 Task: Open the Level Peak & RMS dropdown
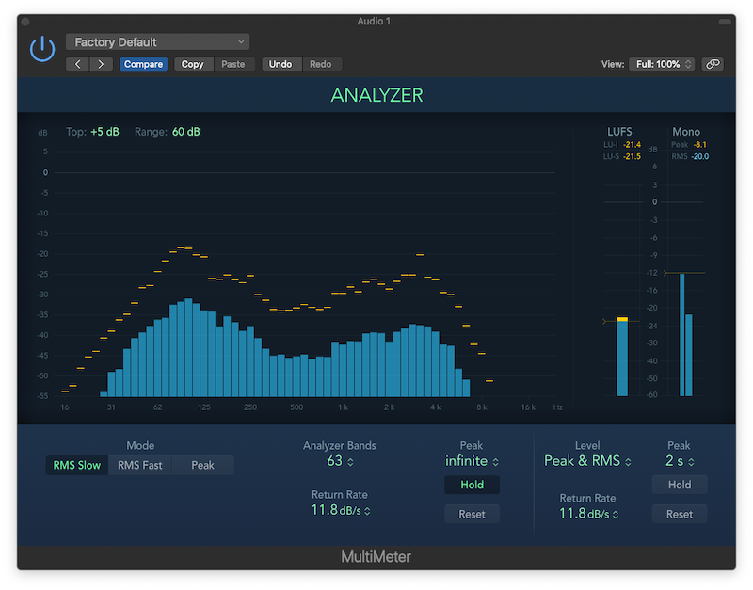coord(587,461)
